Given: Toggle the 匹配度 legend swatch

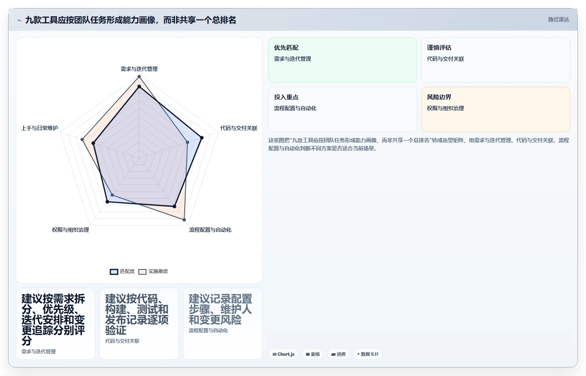Looking at the screenshot, I should click(x=114, y=271).
